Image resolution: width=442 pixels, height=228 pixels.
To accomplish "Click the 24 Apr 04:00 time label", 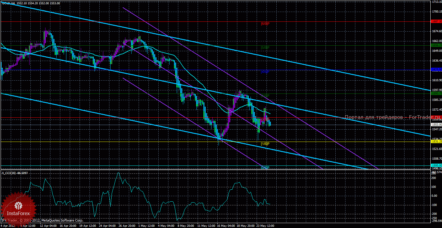I will pyautogui.click(x=108, y=226).
